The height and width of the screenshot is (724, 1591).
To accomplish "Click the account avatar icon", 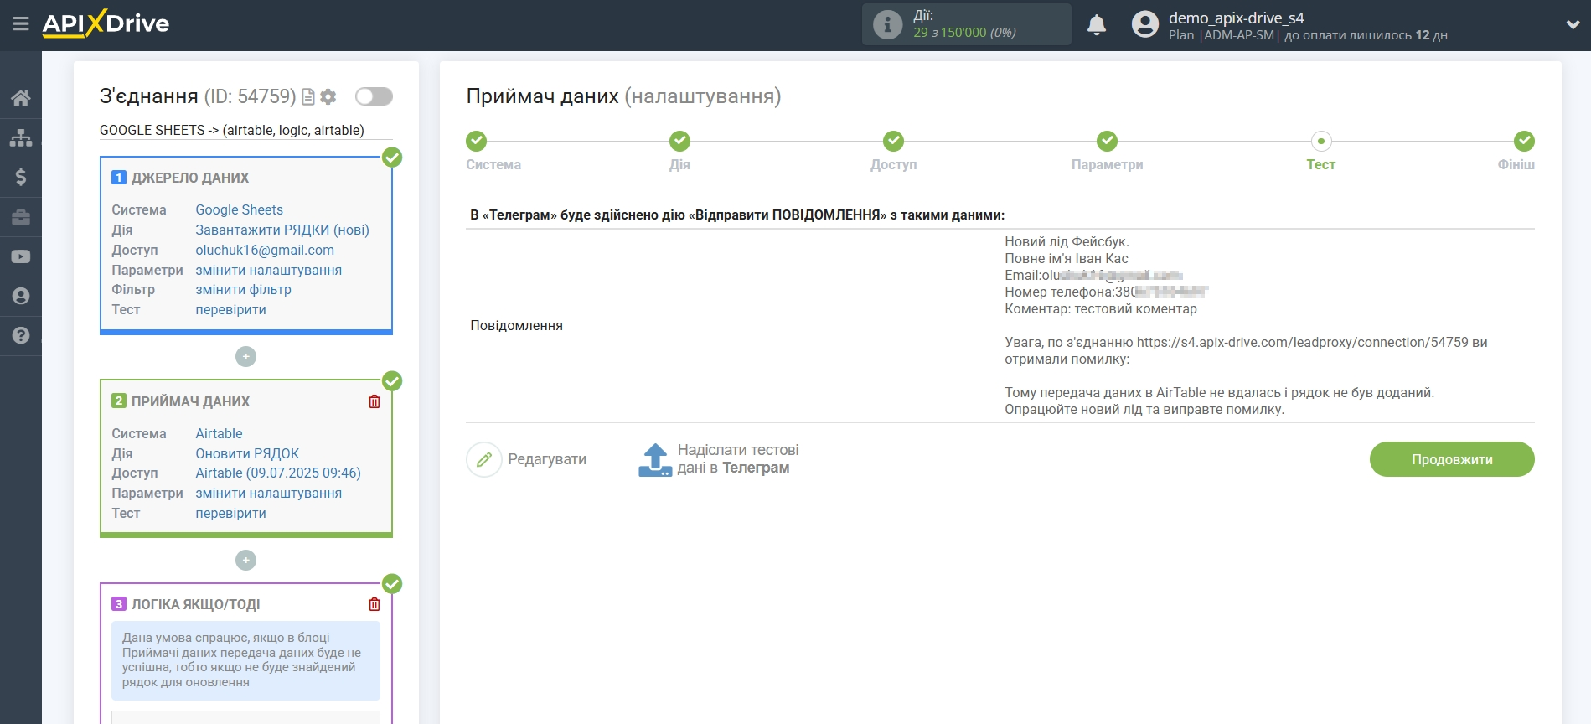I will pyautogui.click(x=1145, y=24).
